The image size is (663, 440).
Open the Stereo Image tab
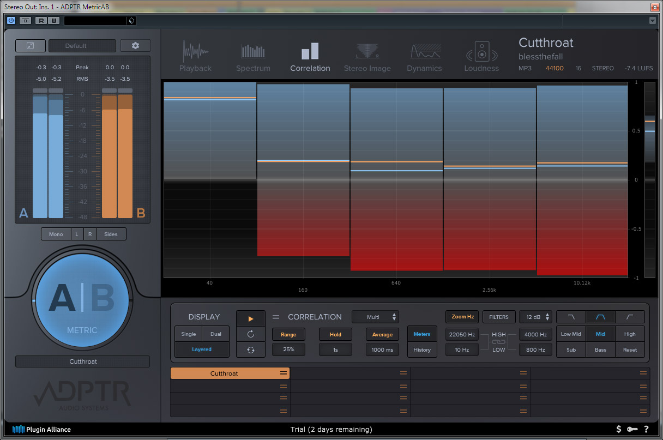coord(367,56)
